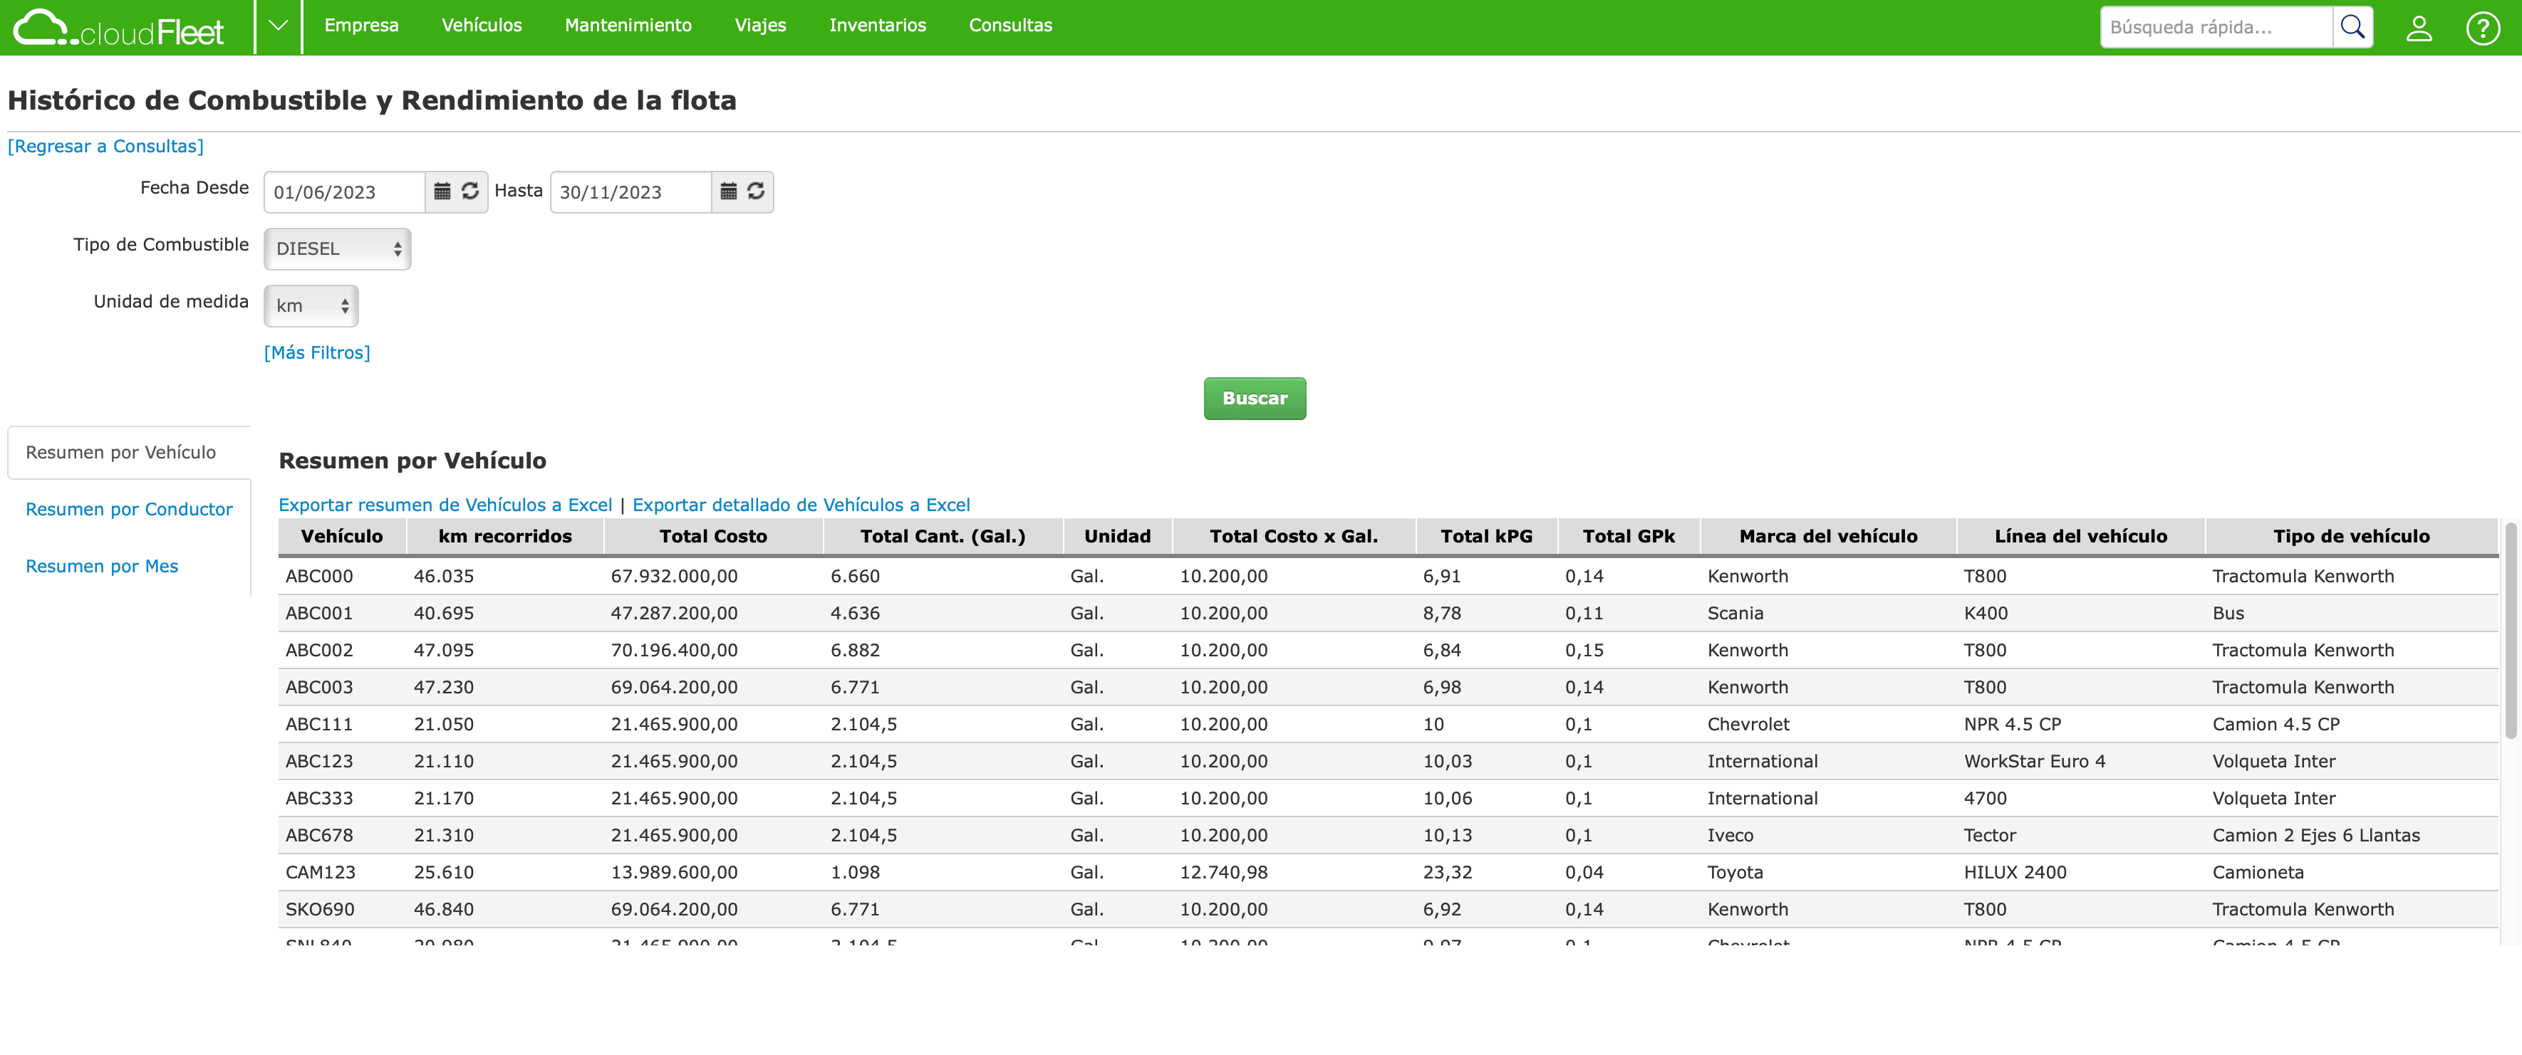Click Exportar detallado de Vehículos a Excel

pyautogui.click(x=801, y=505)
